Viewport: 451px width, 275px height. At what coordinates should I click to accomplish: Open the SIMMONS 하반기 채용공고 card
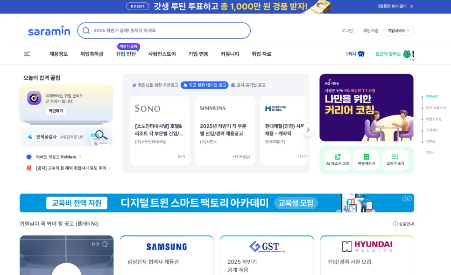coord(225,131)
